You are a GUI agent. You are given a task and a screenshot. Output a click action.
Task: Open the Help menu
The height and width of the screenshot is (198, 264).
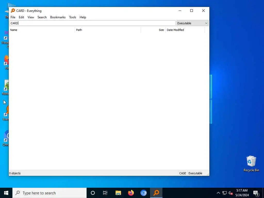click(83, 17)
